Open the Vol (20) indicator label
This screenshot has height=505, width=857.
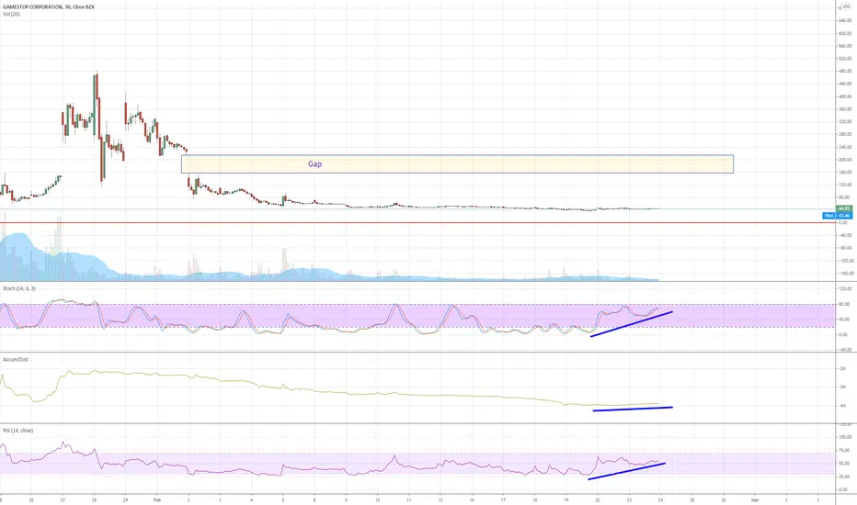point(11,14)
